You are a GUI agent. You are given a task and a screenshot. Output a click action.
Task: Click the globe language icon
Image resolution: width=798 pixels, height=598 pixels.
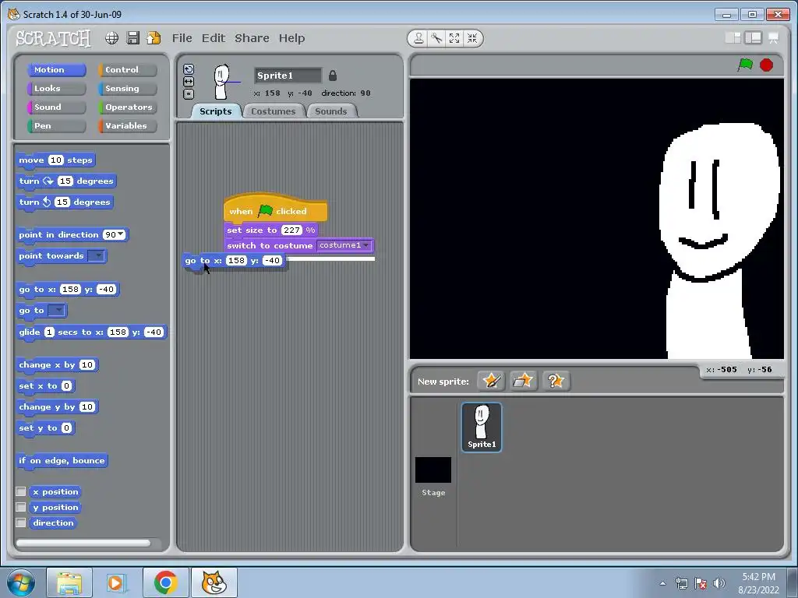pos(112,38)
